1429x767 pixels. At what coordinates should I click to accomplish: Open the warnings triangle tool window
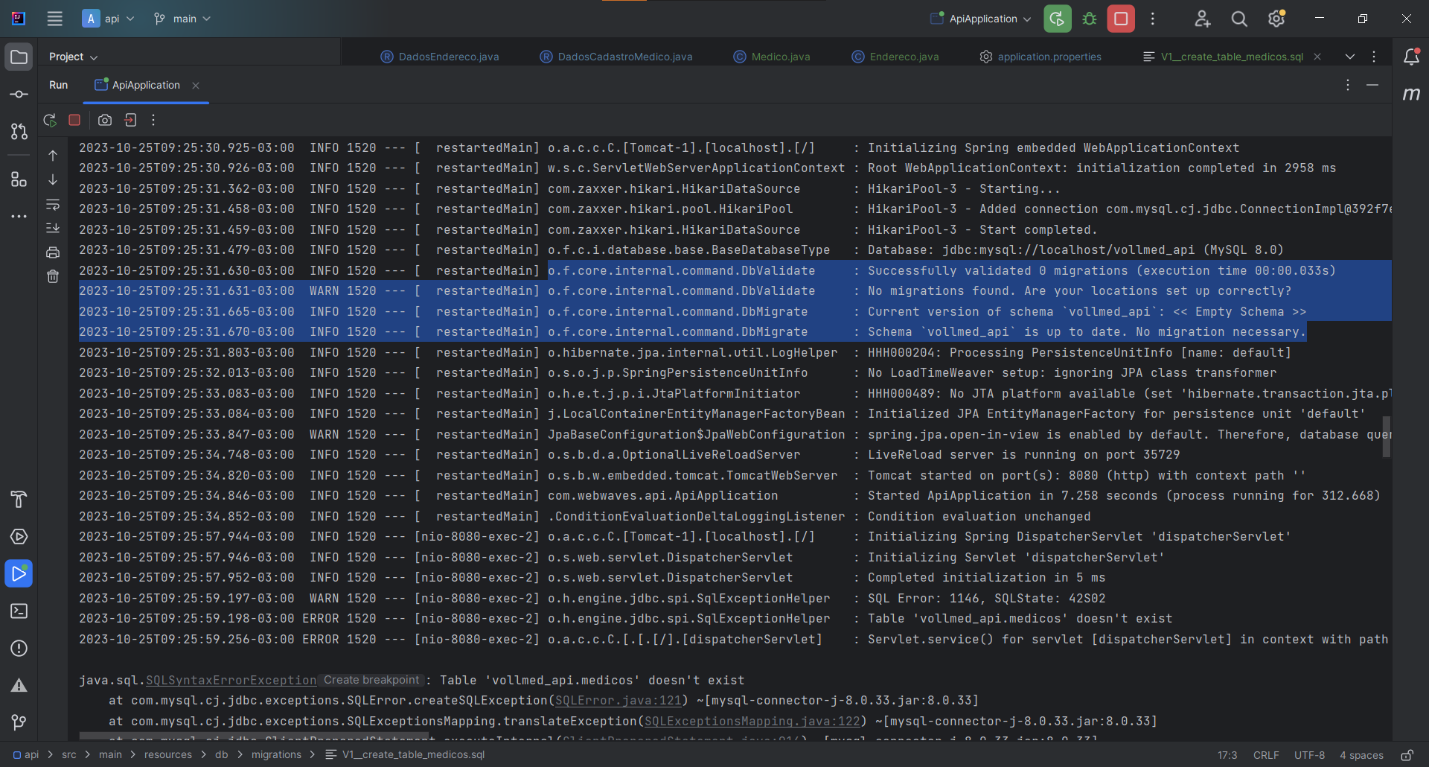coord(19,686)
